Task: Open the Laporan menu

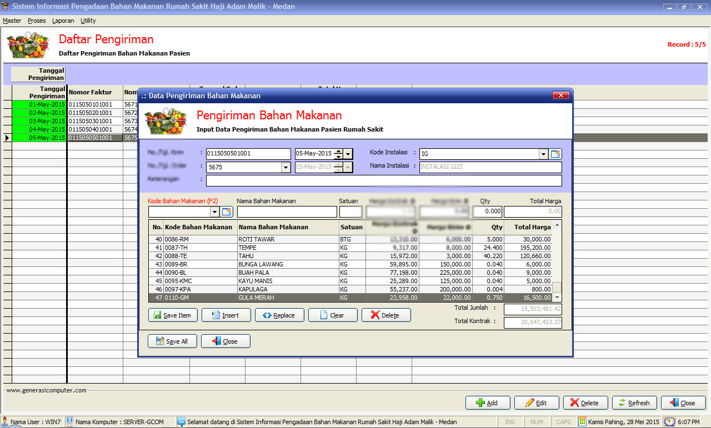Action: pyautogui.click(x=62, y=21)
